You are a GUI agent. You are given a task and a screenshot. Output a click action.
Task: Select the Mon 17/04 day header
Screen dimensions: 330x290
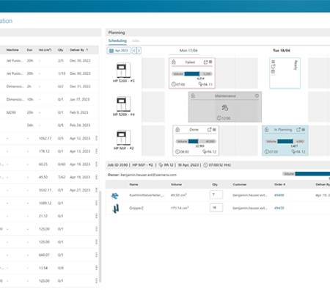point(188,51)
